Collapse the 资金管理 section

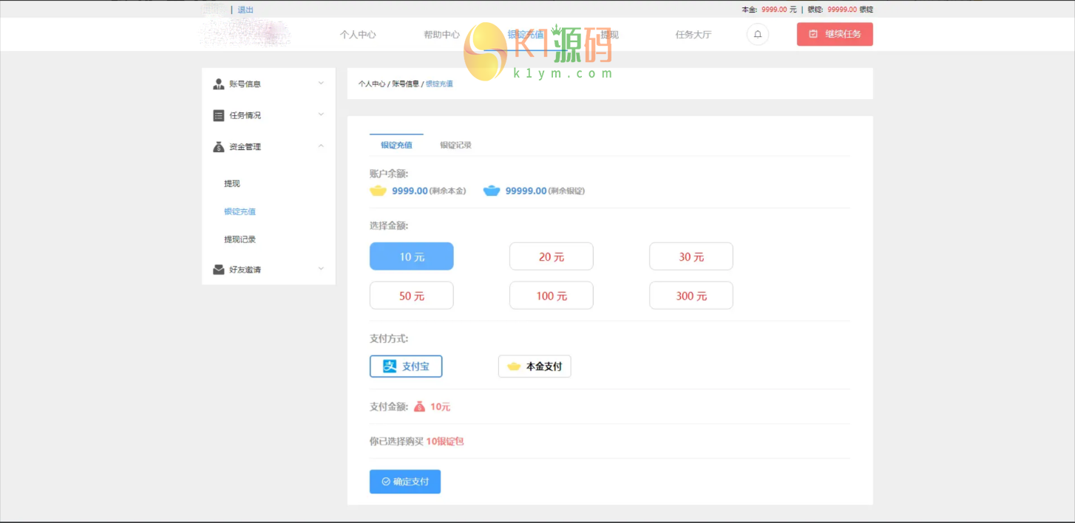pyautogui.click(x=321, y=146)
